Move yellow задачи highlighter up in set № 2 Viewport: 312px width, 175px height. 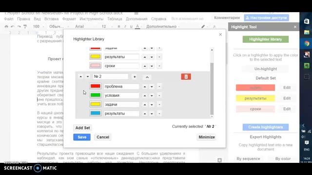145,105
